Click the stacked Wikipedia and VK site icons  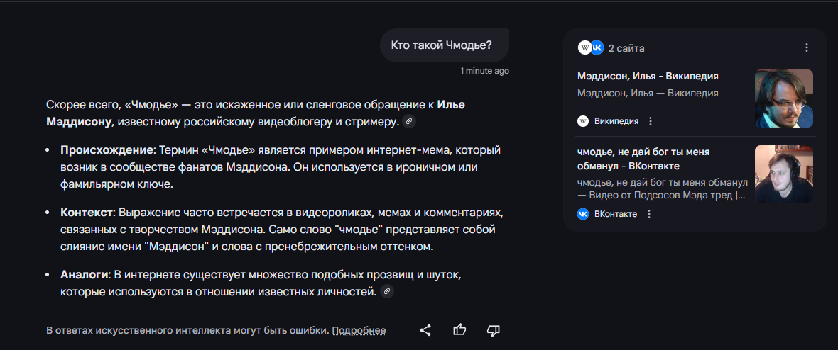pos(591,47)
